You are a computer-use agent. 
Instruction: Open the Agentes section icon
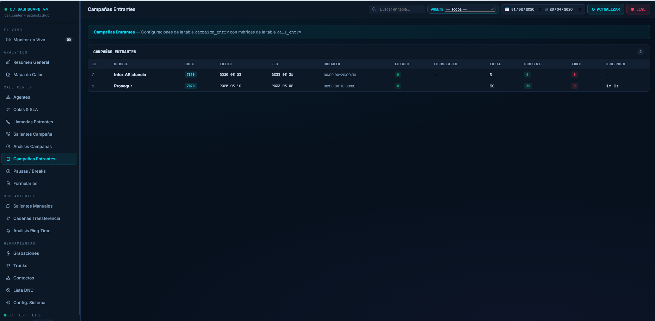(x=8, y=97)
